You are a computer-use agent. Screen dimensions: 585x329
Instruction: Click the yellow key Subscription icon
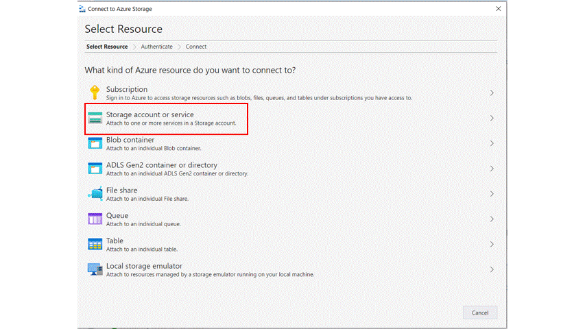[95, 93]
